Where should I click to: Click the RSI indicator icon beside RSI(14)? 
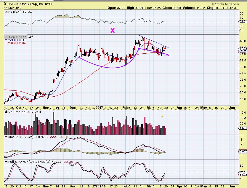point(6,12)
